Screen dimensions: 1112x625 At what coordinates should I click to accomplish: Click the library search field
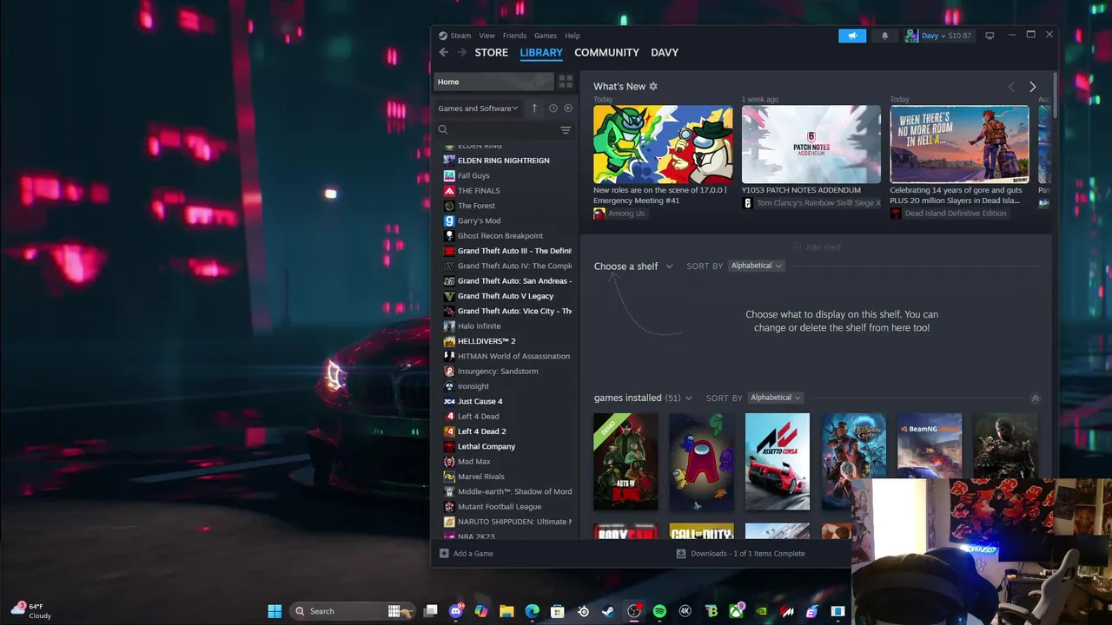click(504, 130)
